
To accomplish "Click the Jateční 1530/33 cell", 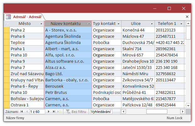I will point(138,67).
